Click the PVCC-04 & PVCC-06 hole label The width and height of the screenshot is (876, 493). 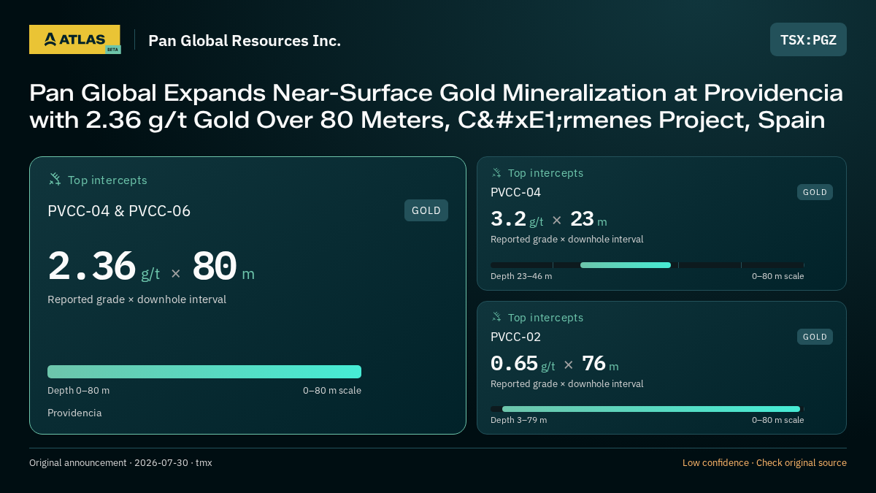[x=119, y=211]
